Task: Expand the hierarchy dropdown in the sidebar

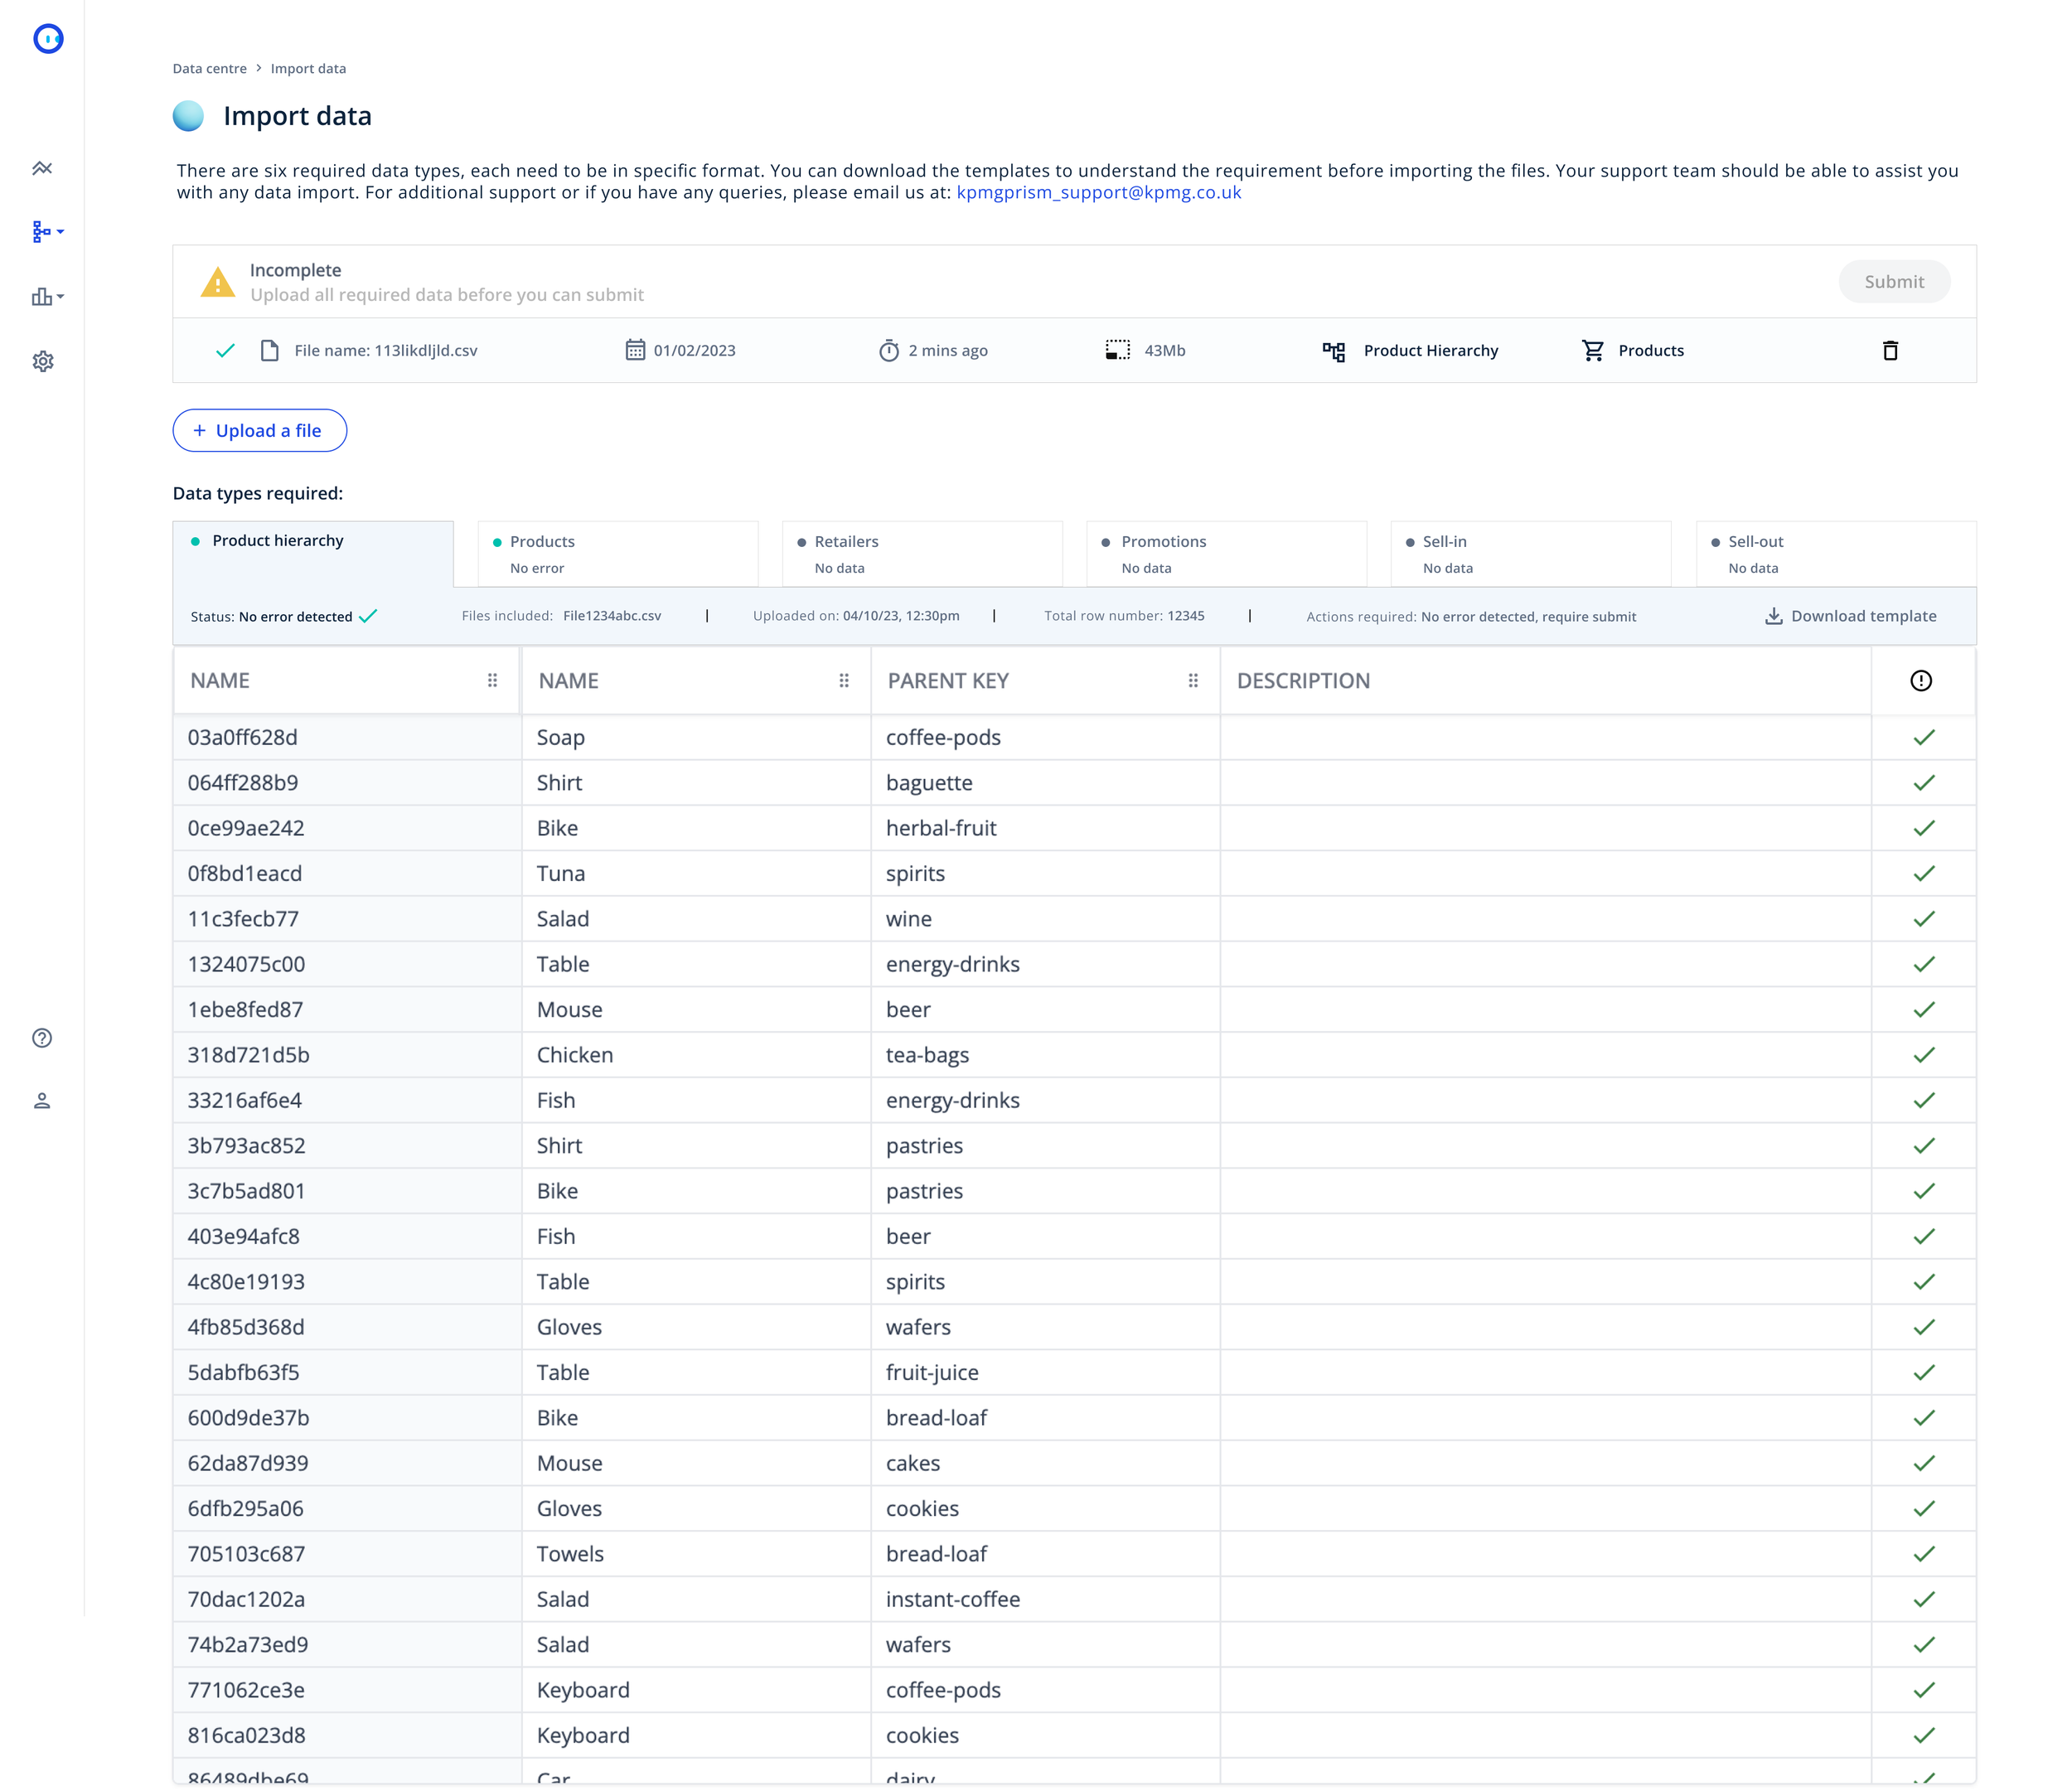Action: [x=47, y=232]
